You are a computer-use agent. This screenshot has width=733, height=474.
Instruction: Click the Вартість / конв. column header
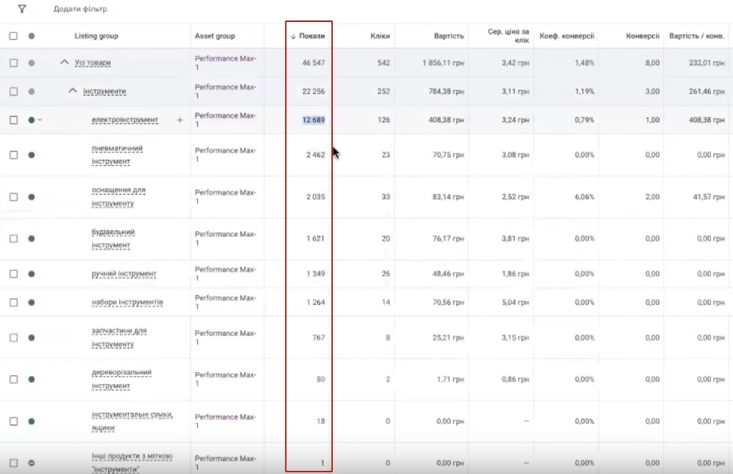click(x=696, y=36)
